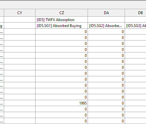
Task: Select the CY column header
Action: pyautogui.click(x=20, y=13)
